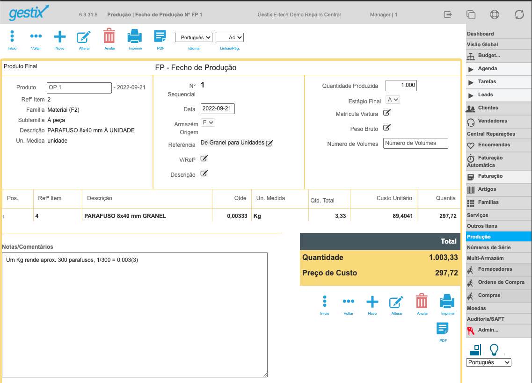This screenshot has height=383, width=532.
Task: Open Estágio Final dropdown
Action: pyautogui.click(x=393, y=100)
